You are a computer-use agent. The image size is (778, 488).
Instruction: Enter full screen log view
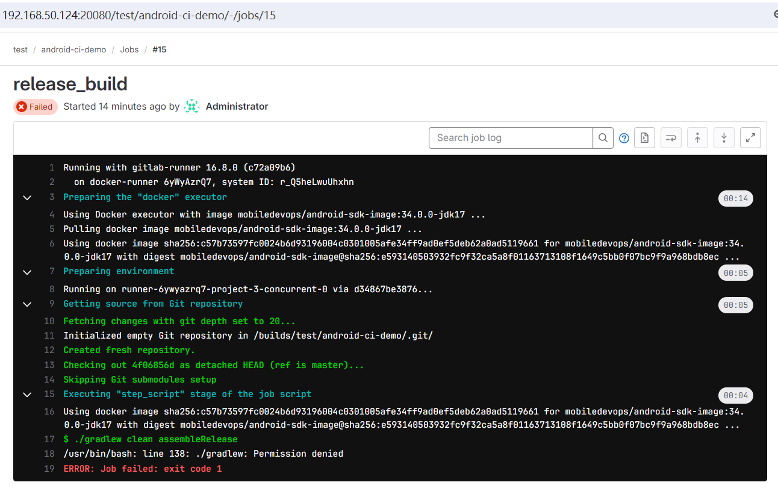750,138
